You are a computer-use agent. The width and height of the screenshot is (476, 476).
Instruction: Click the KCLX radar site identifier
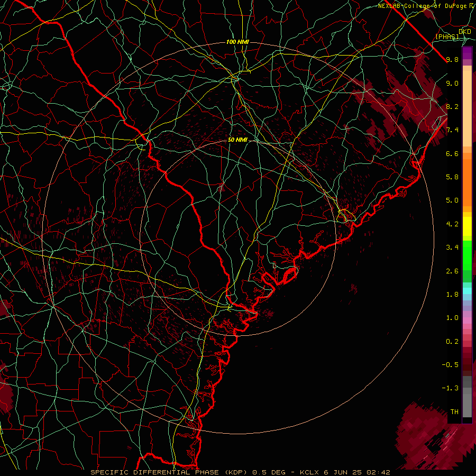tap(309, 472)
